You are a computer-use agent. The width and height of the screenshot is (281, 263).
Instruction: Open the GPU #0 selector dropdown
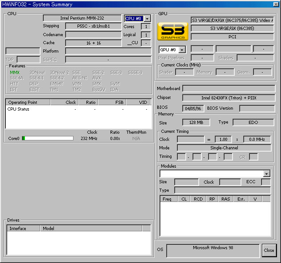182,49
